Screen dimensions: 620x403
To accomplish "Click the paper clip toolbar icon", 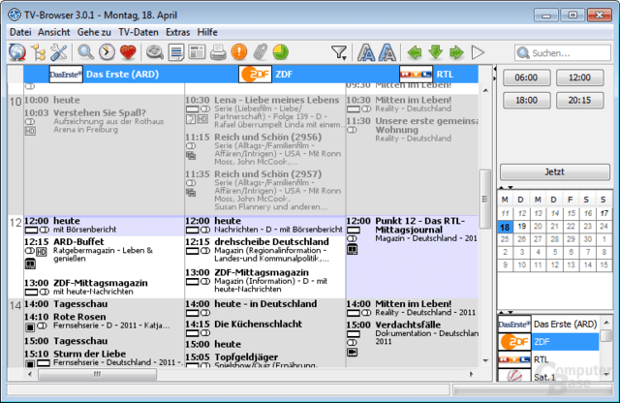I will [260, 52].
